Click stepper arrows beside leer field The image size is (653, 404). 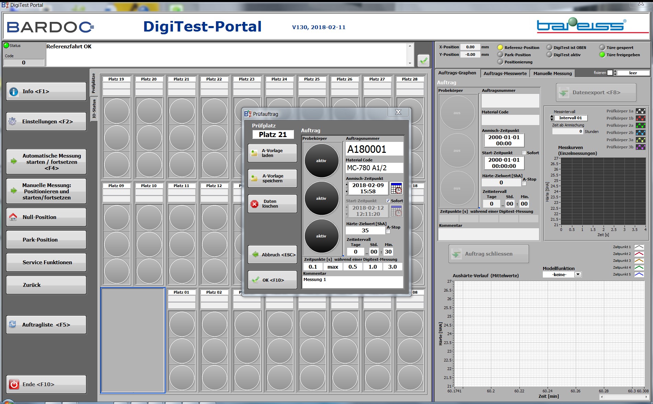tap(615, 73)
